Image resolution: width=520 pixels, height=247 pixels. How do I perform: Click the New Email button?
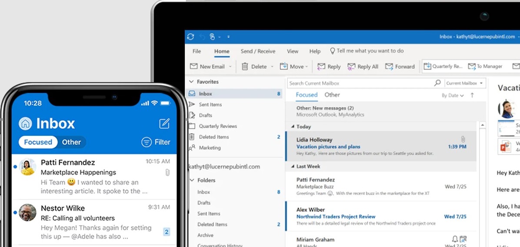[x=207, y=66]
